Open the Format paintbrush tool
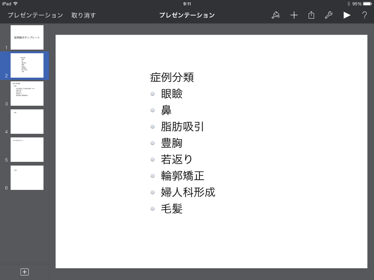Viewport: 374px width, 280px height. 275,15
